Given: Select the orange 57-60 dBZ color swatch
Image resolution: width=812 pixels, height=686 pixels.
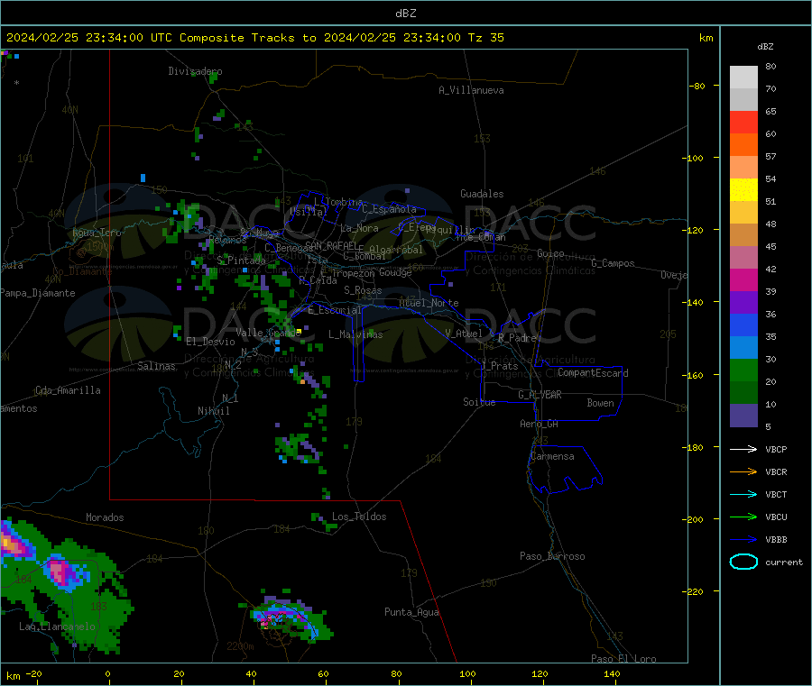Looking at the screenshot, I should pyautogui.click(x=743, y=145).
